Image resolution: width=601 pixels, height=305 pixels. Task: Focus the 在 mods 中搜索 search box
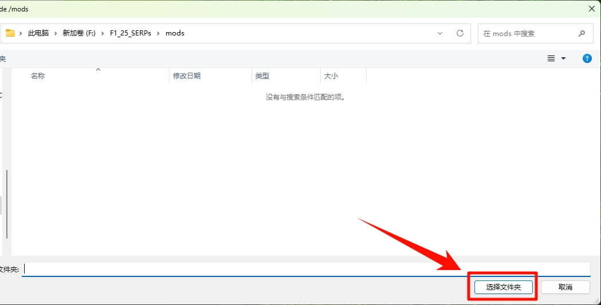[x=536, y=33]
